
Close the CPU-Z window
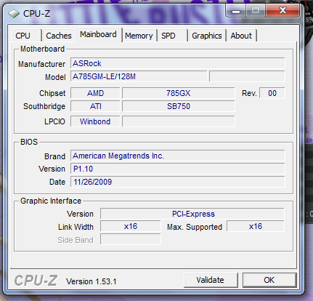point(282,11)
